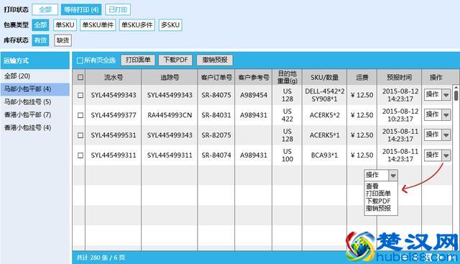
Task: Select the 已打印 print status filter
Action: (118, 9)
